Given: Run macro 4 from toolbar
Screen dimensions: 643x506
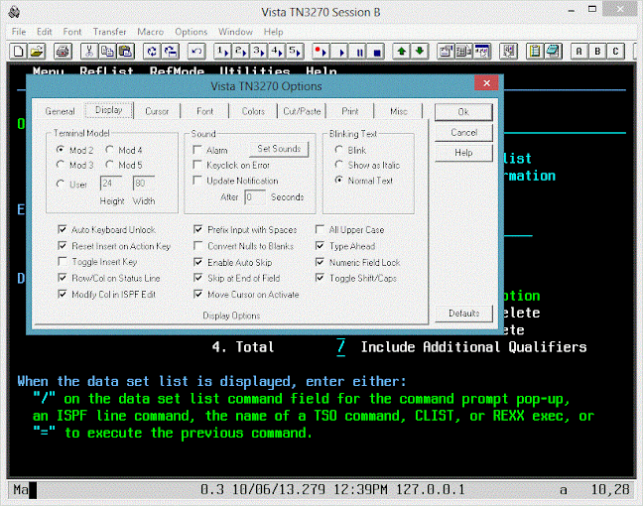Looking at the screenshot, I should pos(277,52).
